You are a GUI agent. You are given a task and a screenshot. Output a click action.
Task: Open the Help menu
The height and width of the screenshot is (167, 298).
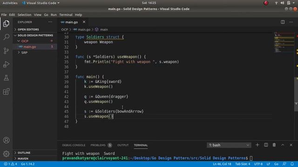(78, 15)
